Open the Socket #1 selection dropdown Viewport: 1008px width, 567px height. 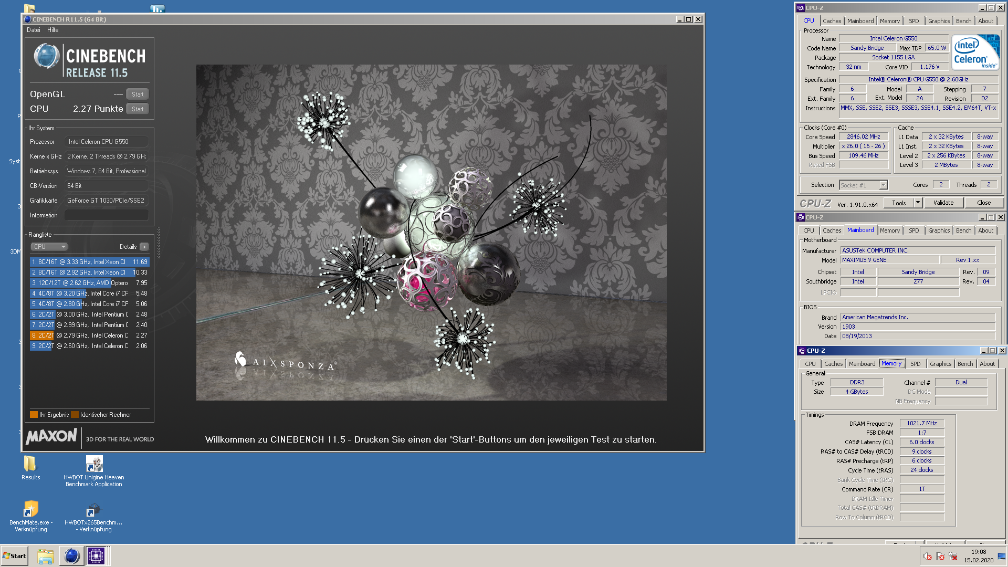tap(863, 185)
